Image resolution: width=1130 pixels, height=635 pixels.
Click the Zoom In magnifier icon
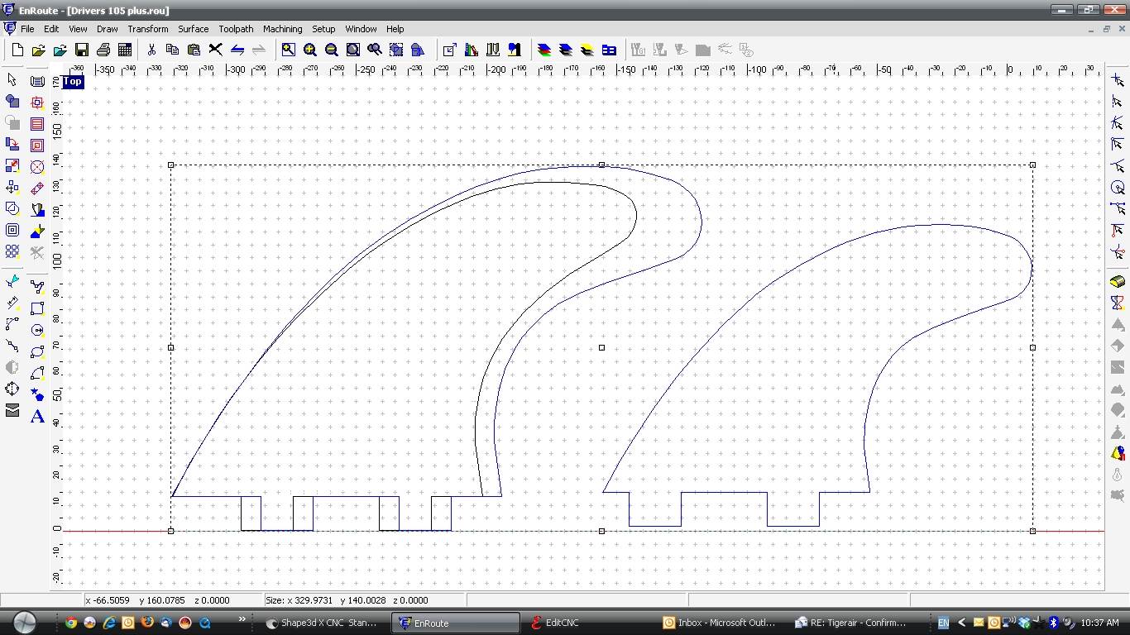coord(309,50)
